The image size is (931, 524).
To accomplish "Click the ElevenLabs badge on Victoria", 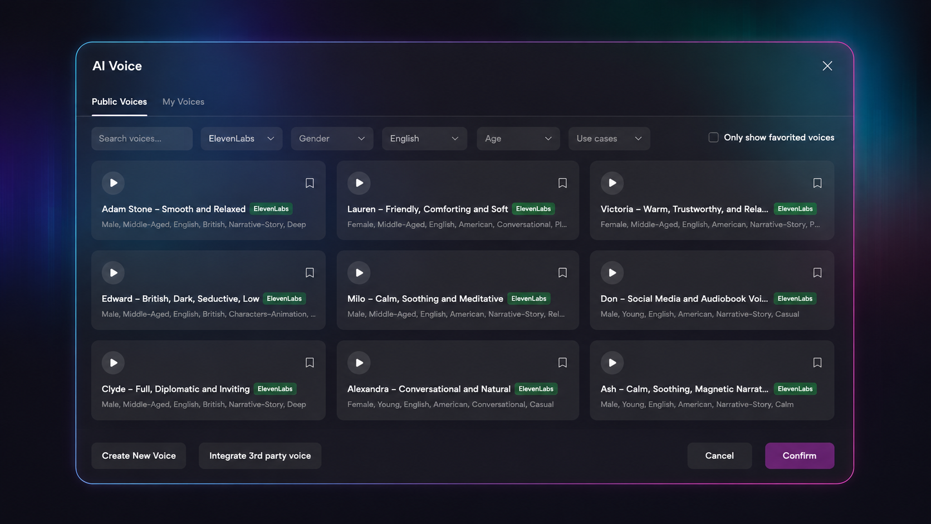I will coord(795,209).
